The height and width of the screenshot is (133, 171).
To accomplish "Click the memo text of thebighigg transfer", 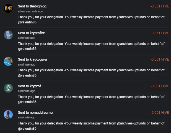I will point(91,20).
